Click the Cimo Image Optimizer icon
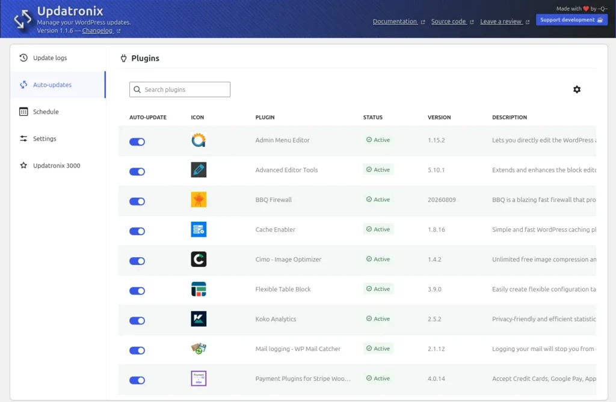The height and width of the screenshot is (402, 616). pyautogui.click(x=199, y=260)
